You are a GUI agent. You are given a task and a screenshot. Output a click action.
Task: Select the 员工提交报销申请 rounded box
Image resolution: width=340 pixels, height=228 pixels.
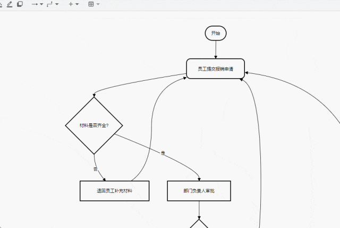216,69
